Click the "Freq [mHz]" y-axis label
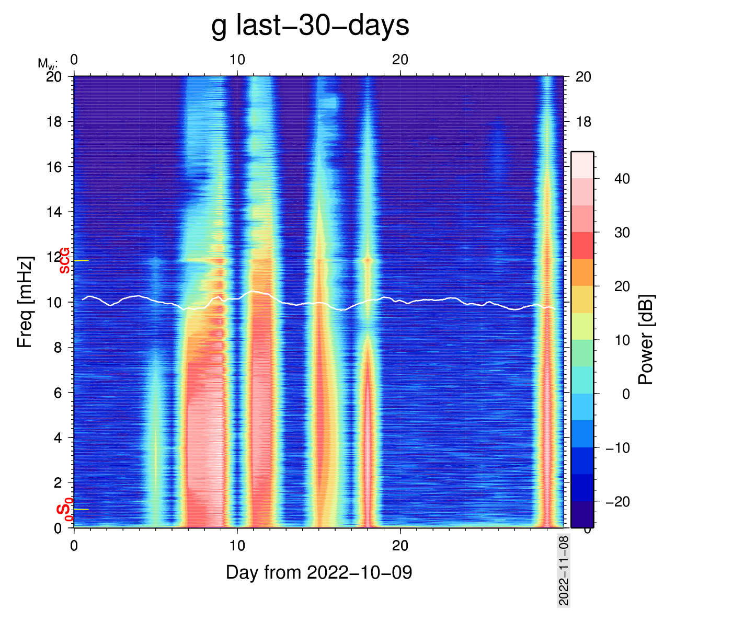The width and height of the screenshot is (732, 622). click(x=25, y=302)
